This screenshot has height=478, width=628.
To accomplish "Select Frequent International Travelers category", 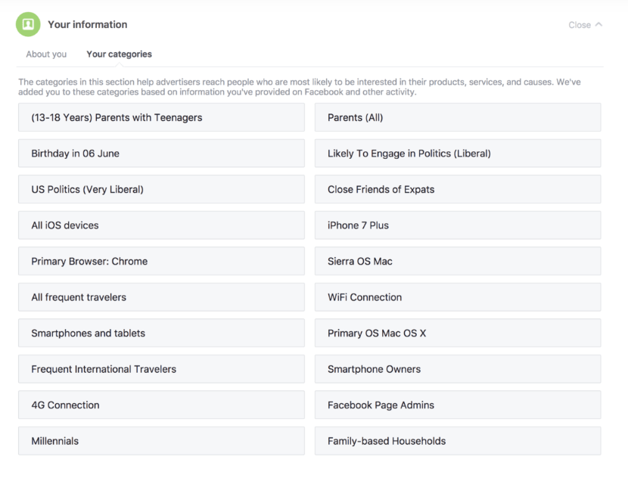I will [161, 369].
